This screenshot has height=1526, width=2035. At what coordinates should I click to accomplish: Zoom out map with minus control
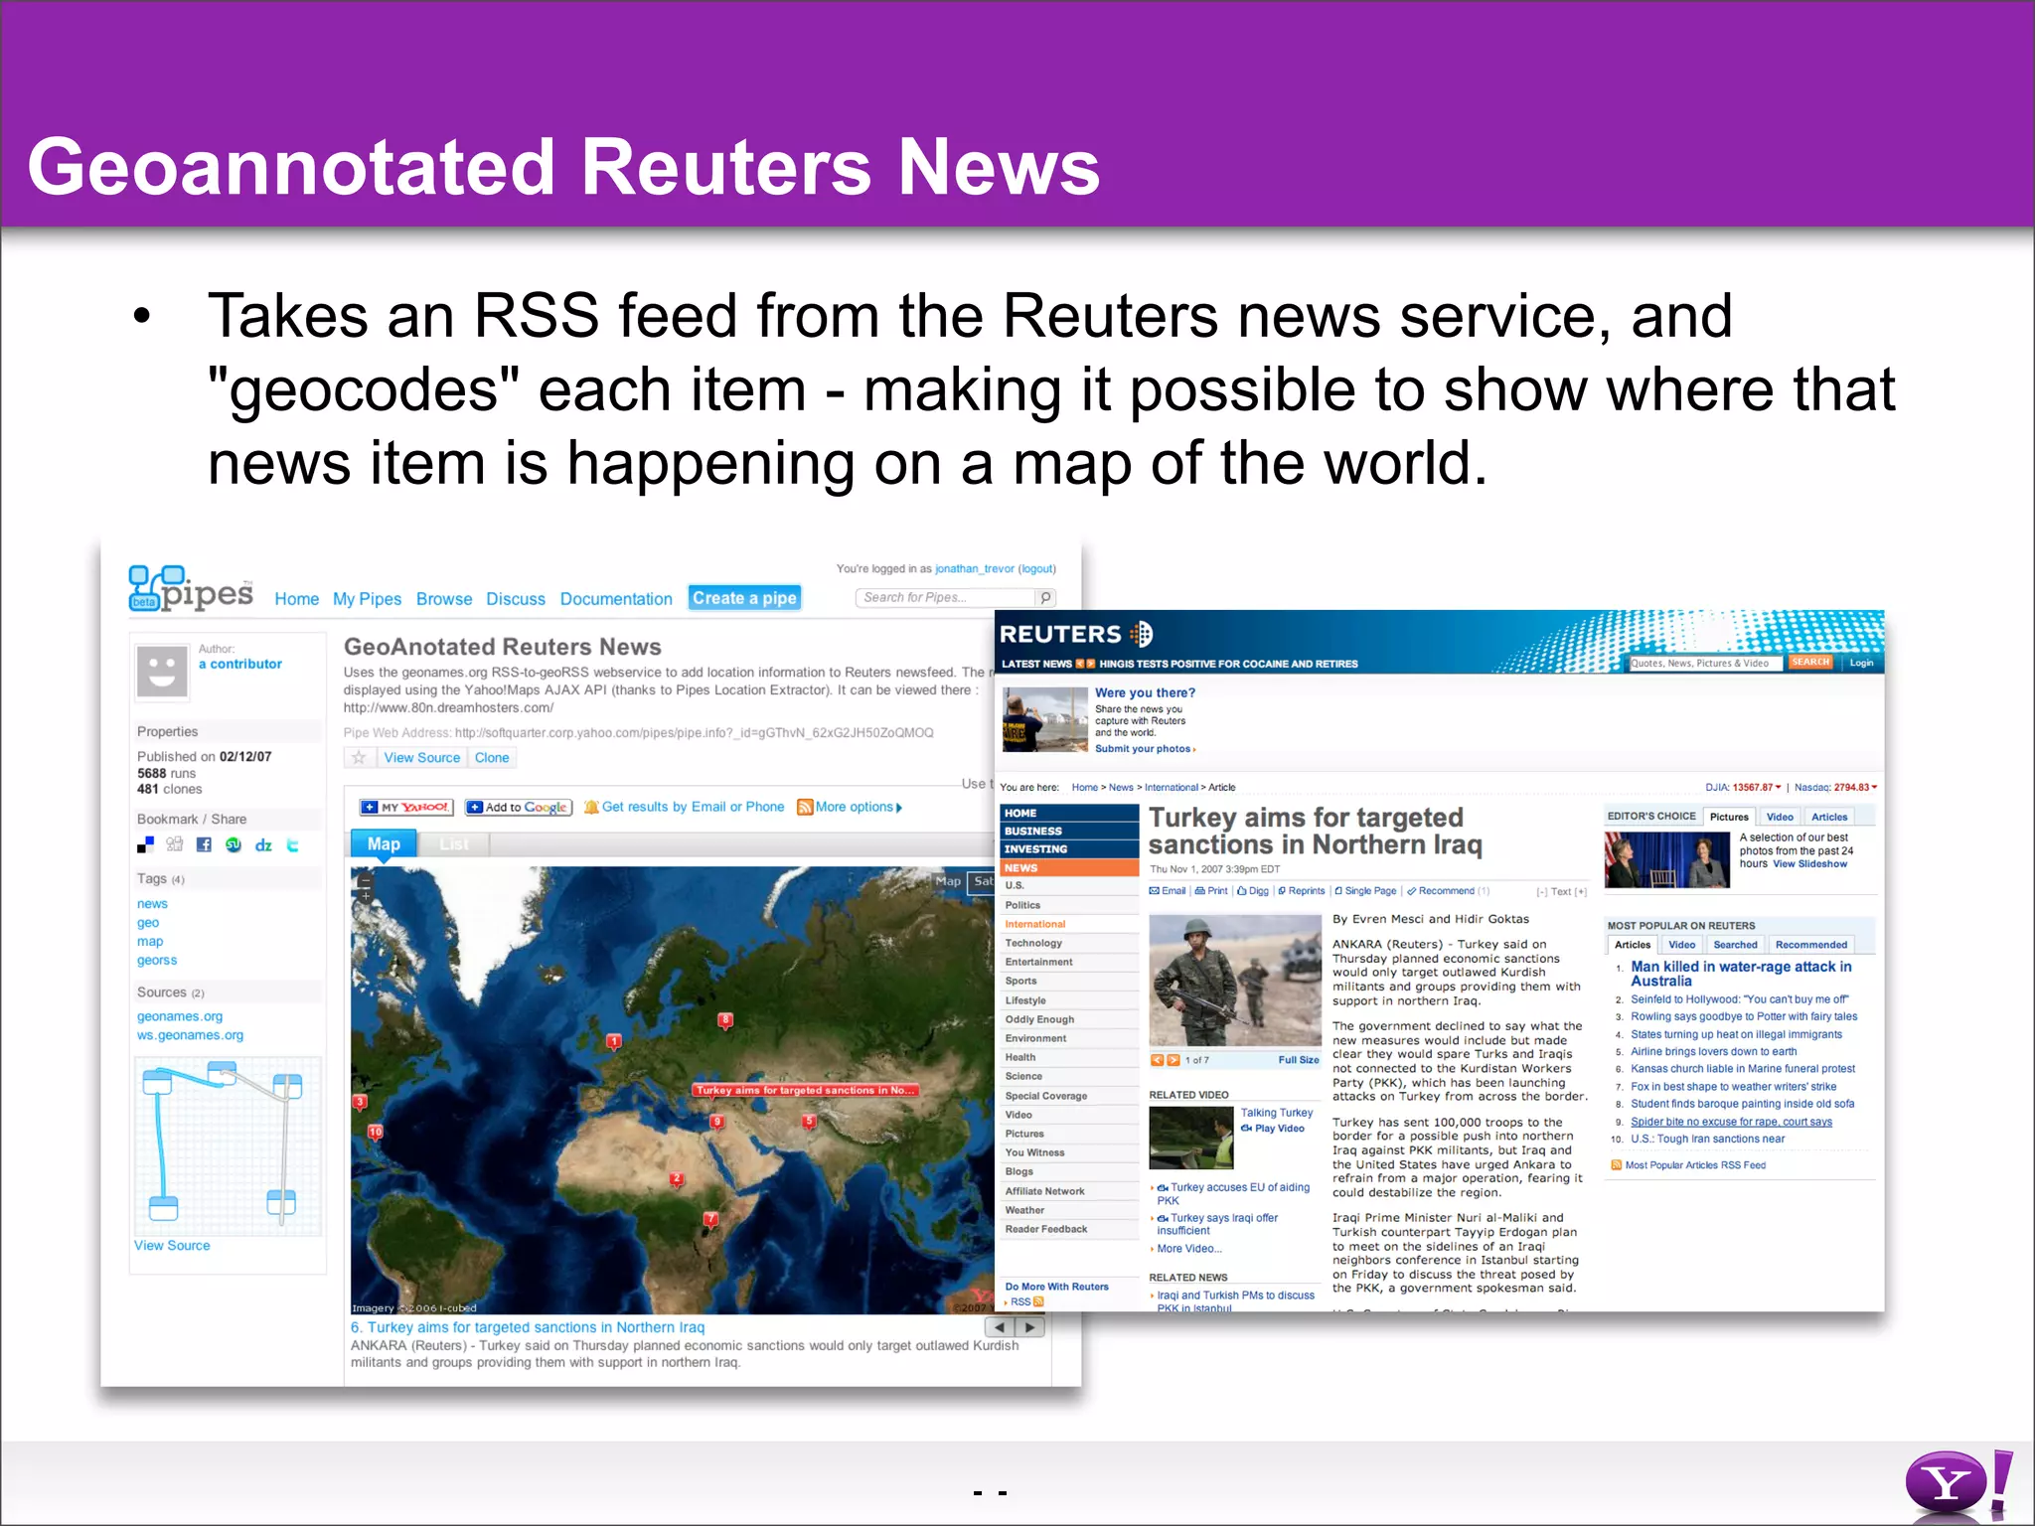365,880
